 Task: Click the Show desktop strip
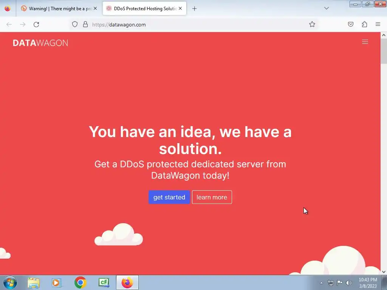tap(384, 283)
